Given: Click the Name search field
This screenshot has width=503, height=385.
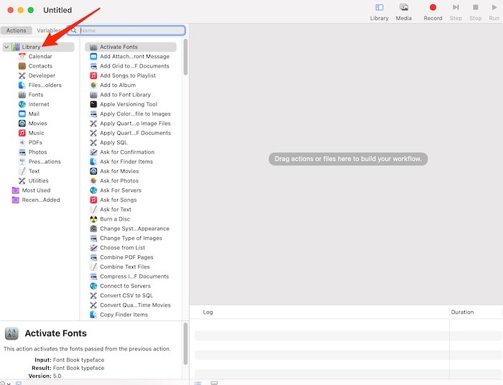Looking at the screenshot, I should pyautogui.click(x=127, y=30).
